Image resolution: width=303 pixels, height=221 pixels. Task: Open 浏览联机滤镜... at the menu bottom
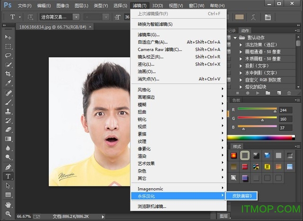151,206
